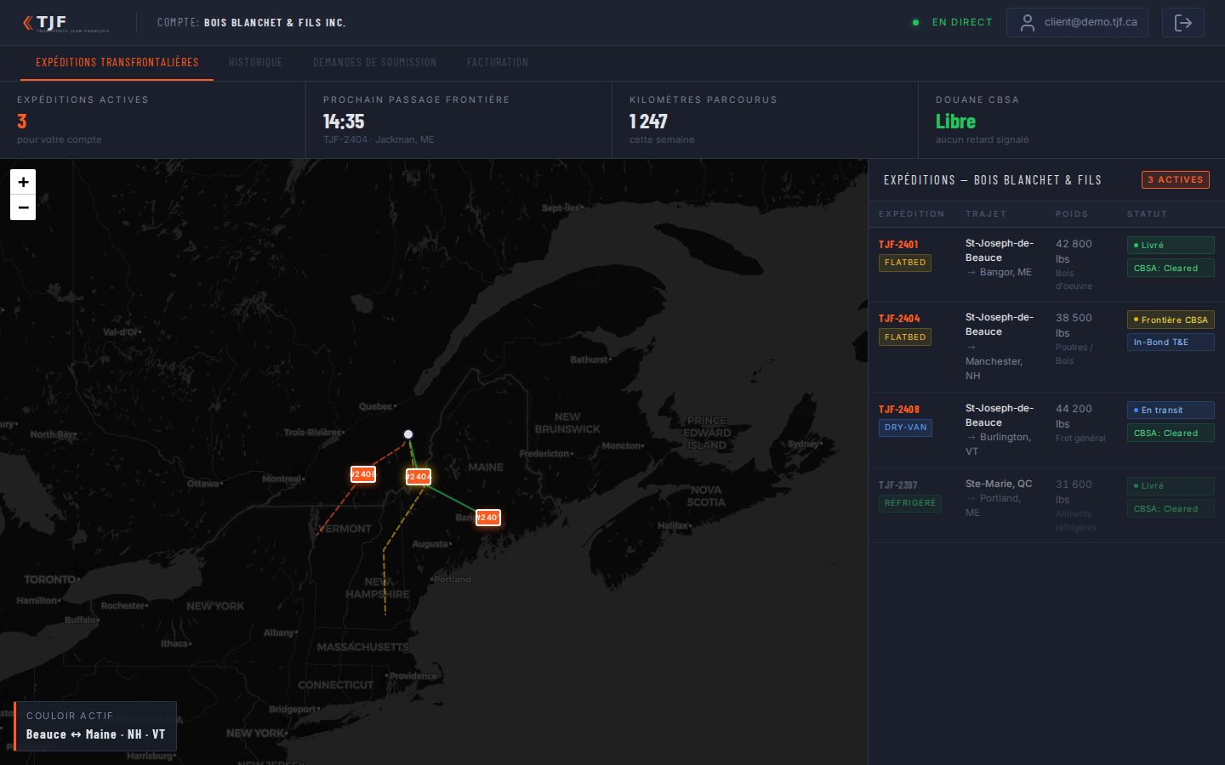Click Compte: Bois Blanchet & Fils Inc. label
Viewport: 1225px width, 765px height.
coord(252,23)
